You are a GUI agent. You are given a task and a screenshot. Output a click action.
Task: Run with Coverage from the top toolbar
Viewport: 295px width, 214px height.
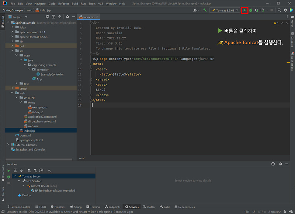(x=256, y=10)
